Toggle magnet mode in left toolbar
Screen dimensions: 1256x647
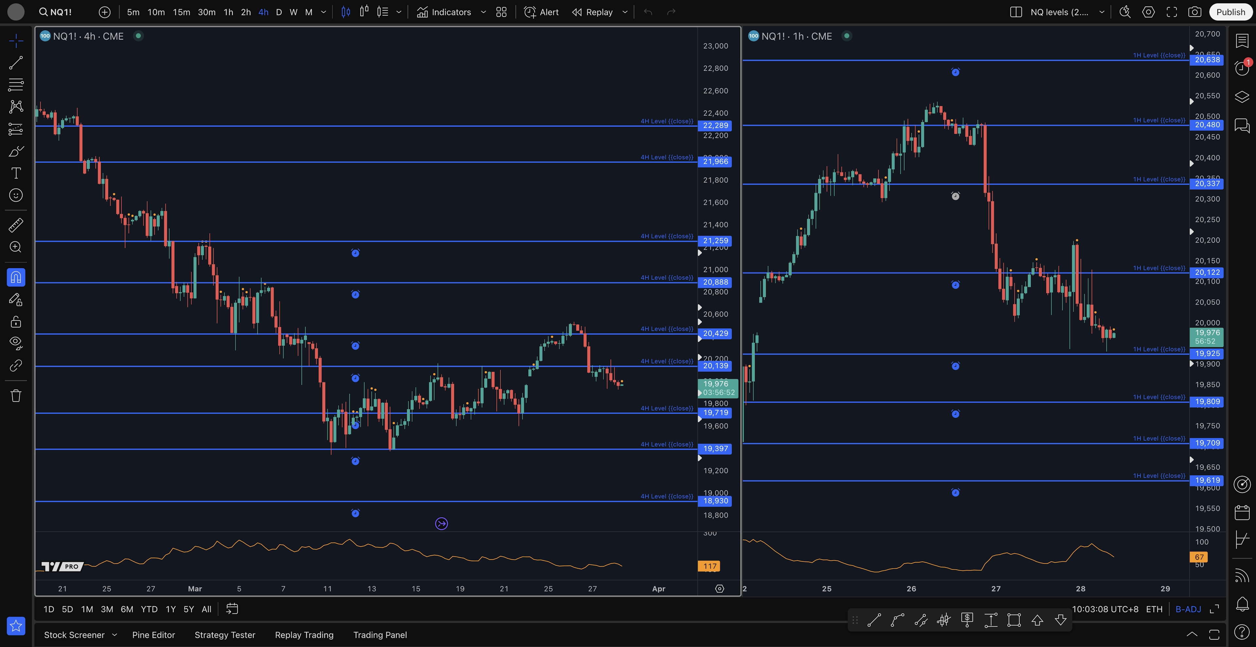pos(16,277)
